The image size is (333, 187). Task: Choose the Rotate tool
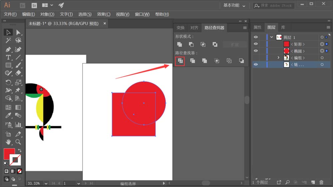[8, 83]
